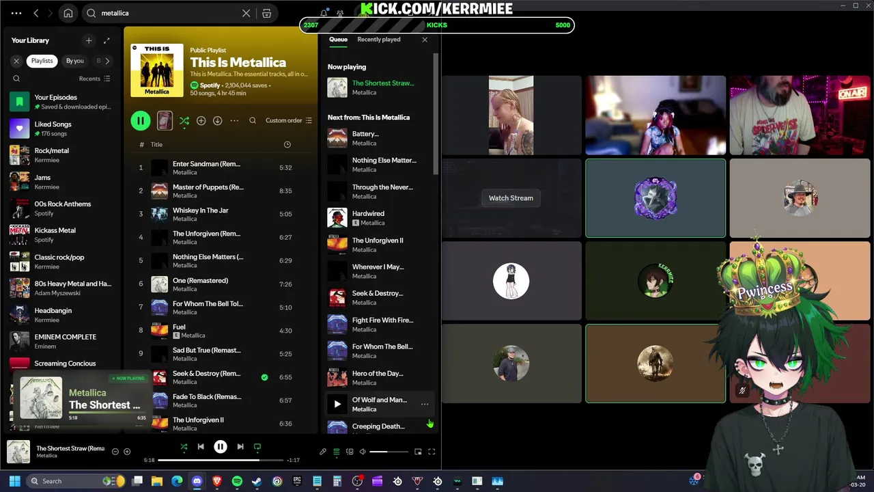
Task: Toggle shuffle in the playlist header
Action: (x=184, y=121)
